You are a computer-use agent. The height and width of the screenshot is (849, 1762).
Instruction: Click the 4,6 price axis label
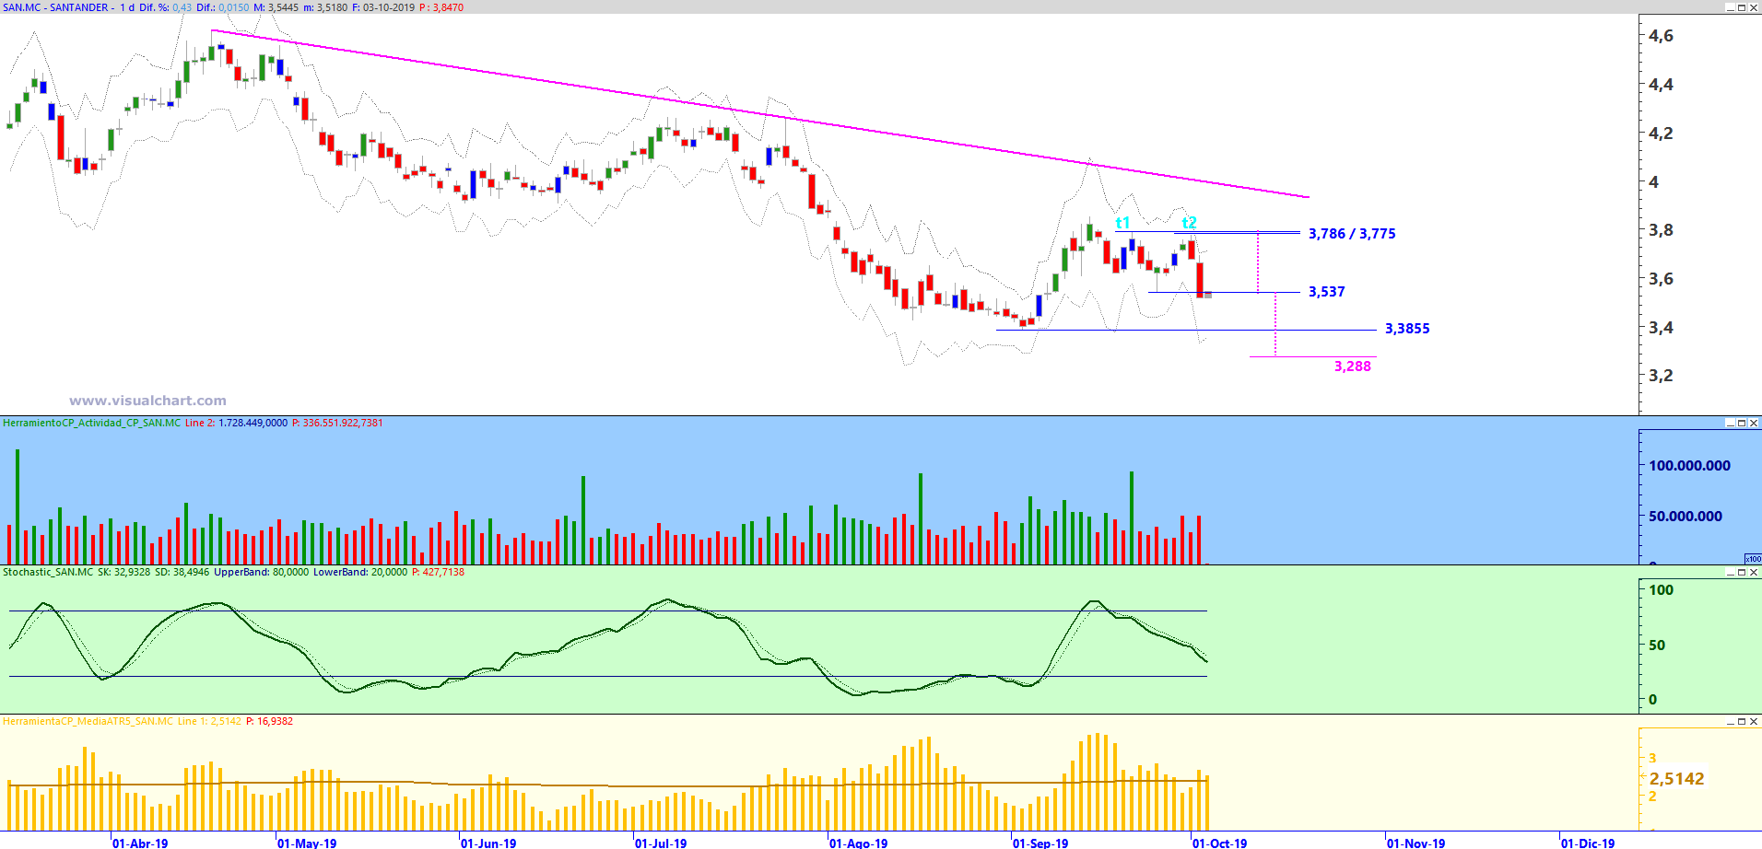click(x=1661, y=36)
